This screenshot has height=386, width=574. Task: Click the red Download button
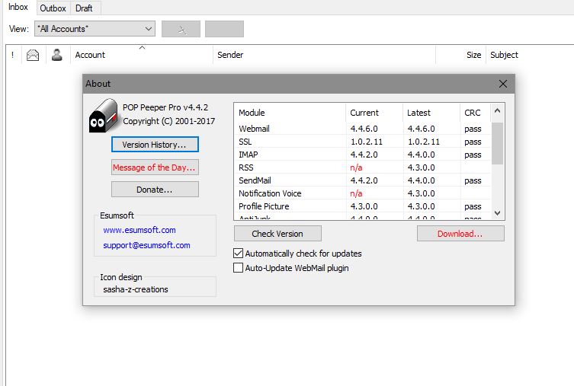tap(460, 234)
